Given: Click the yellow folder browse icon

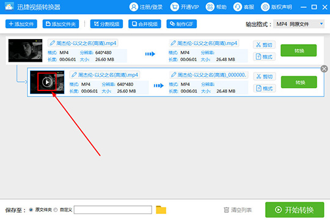Looking at the screenshot, I should coord(161,210).
